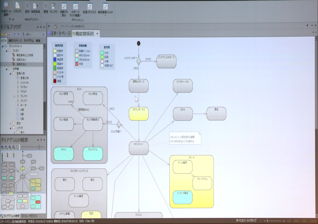Image resolution: width=318 pixels, height=224 pixels.
Task: Expand the 歴史 folder in tree
Action: click(10, 123)
